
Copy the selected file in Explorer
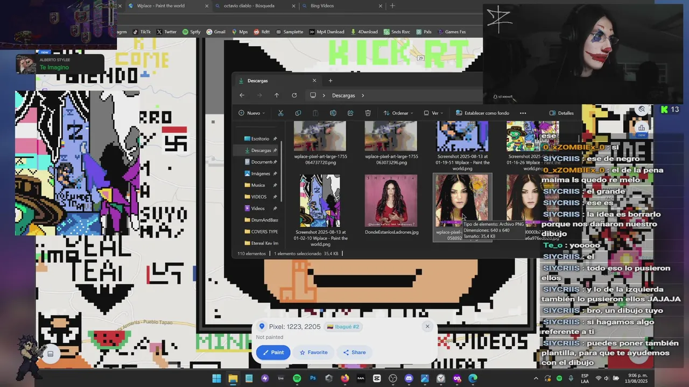click(x=298, y=113)
